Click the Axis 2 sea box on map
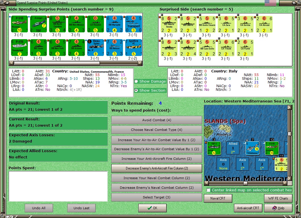Screen dimensions: 301x218 [x=262, y=164]
